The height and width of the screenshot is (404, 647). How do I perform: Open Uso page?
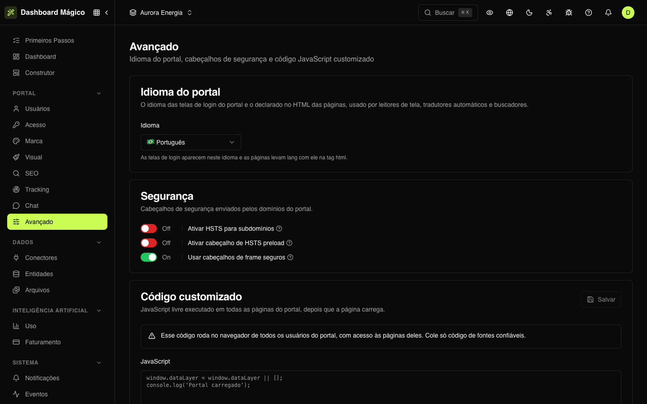[57, 326]
